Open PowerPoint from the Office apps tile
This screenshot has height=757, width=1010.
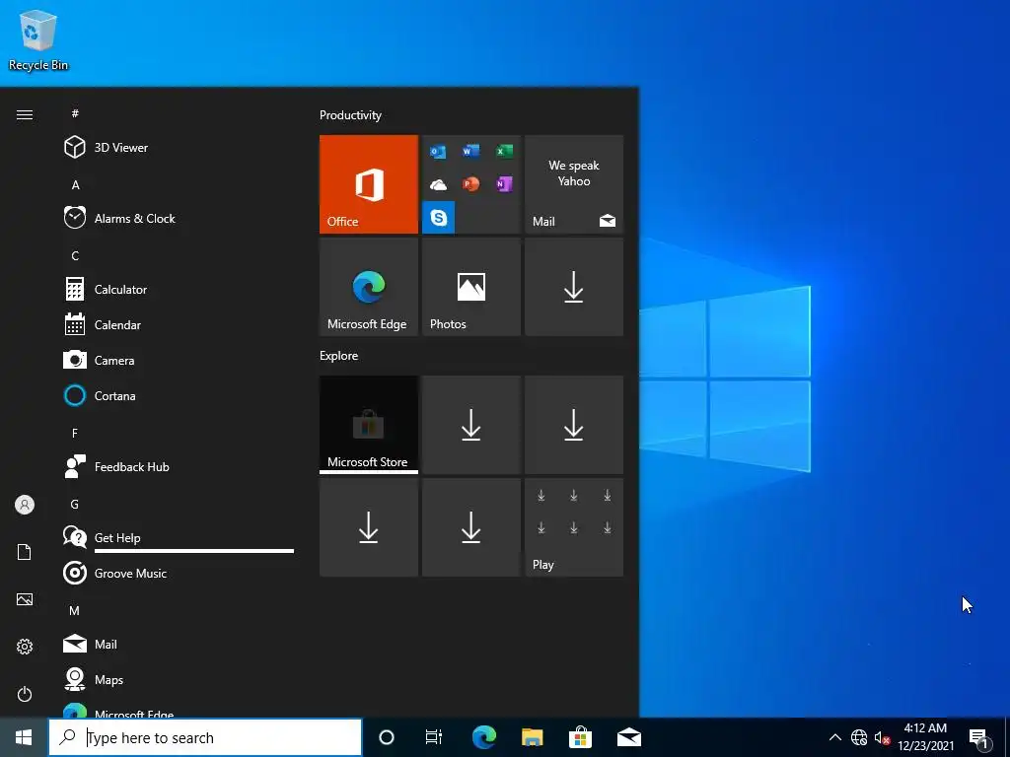[x=470, y=184]
